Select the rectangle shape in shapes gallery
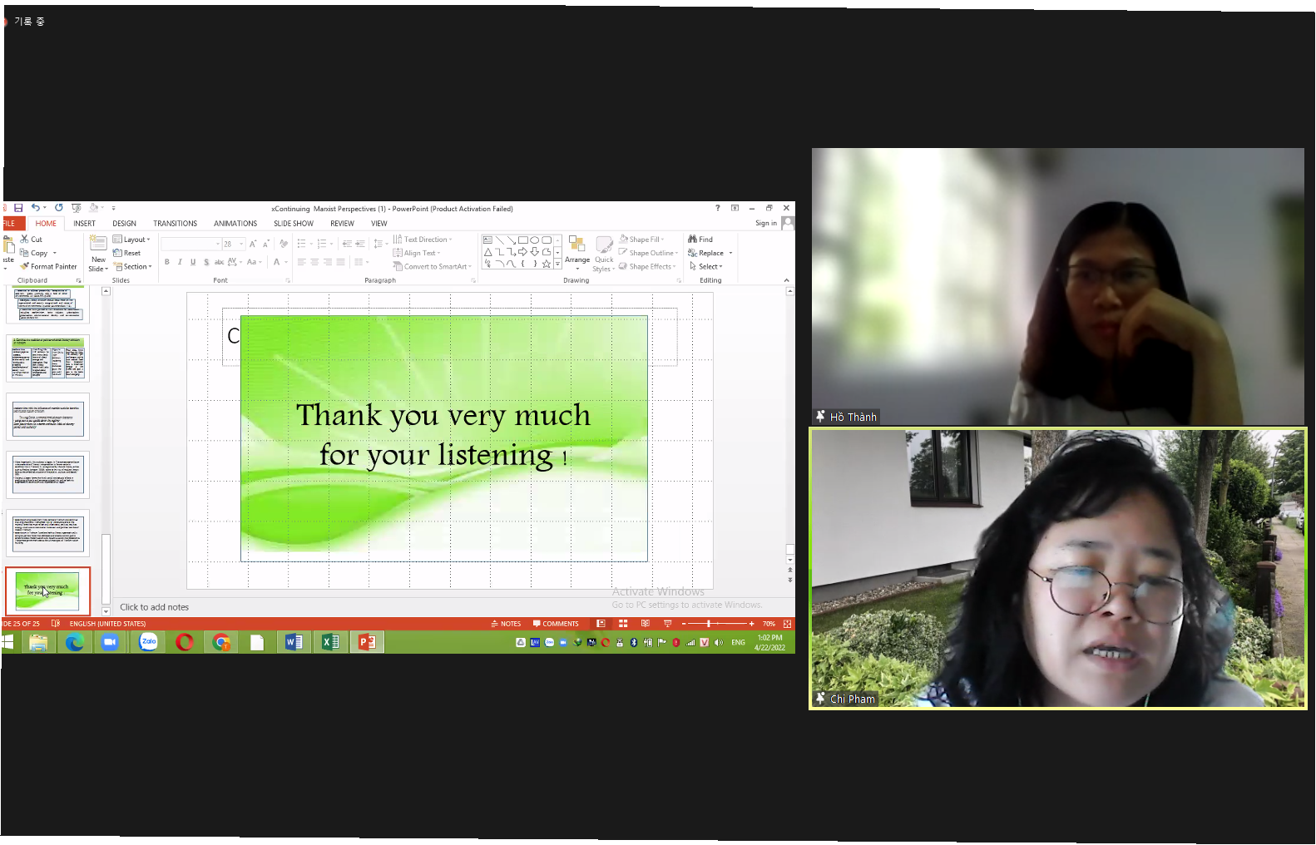This screenshot has height=845, width=1316. click(522, 240)
